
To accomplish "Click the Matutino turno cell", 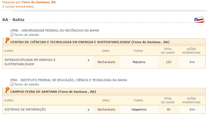I will (x=139, y=62).
